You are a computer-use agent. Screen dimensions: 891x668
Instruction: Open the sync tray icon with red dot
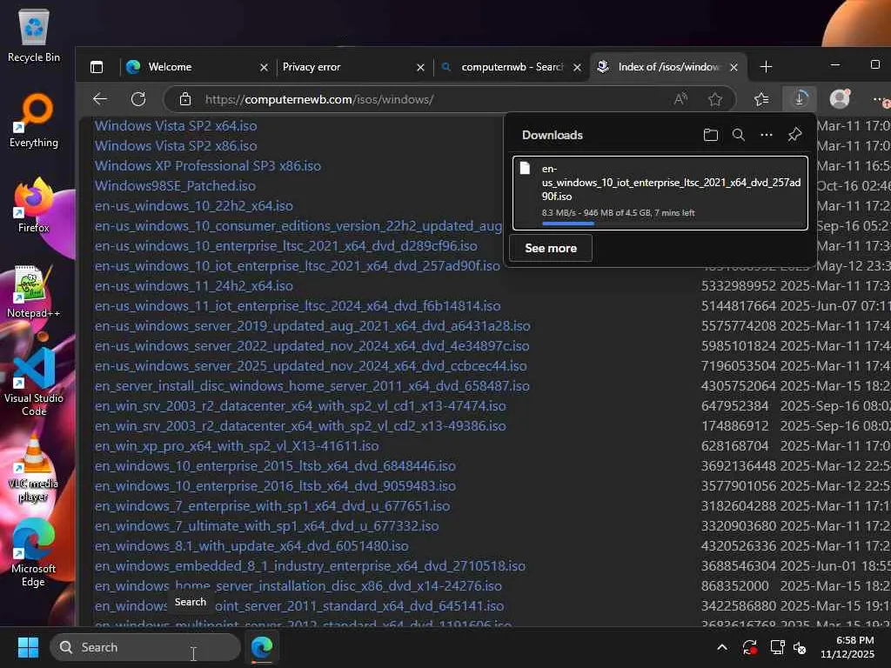coord(749,647)
